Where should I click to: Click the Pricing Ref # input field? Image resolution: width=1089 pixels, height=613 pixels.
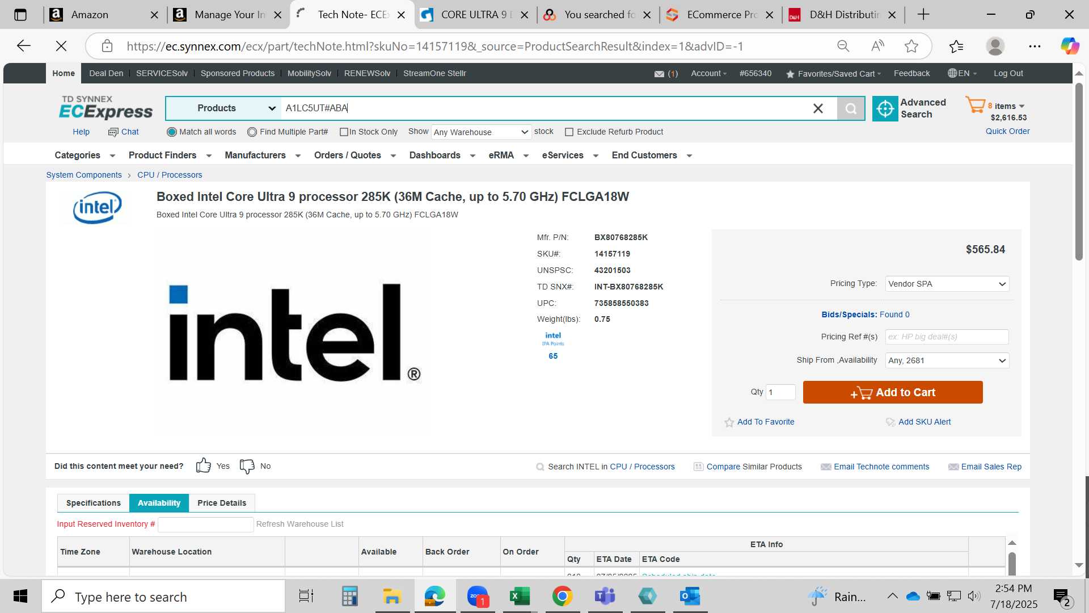tap(947, 337)
